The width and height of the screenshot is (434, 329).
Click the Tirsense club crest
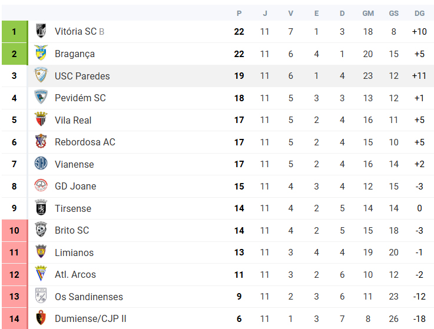[x=41, y=208]
